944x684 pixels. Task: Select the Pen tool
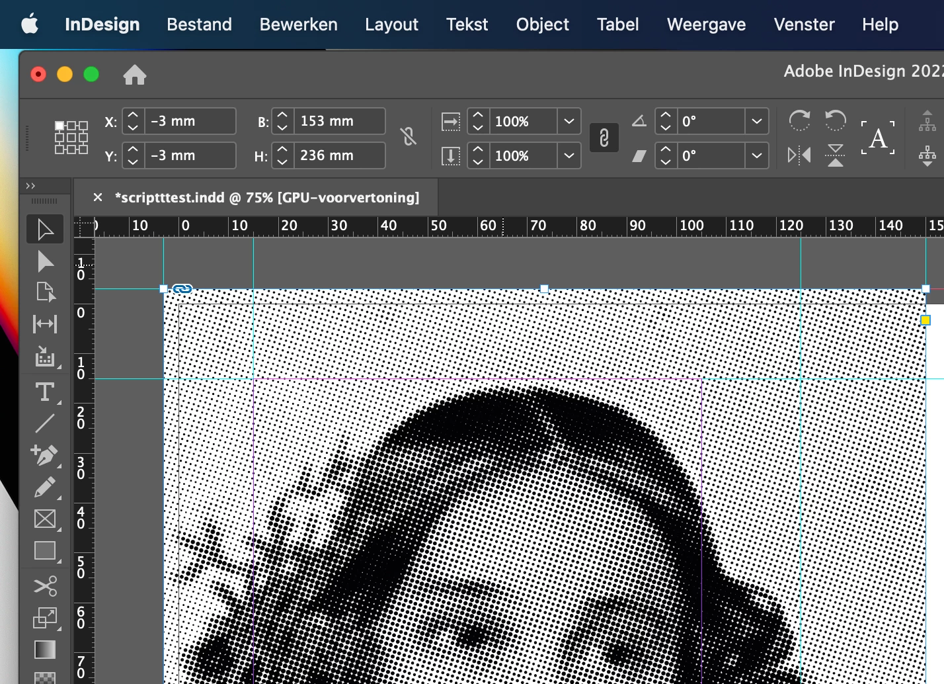[45, 455]
